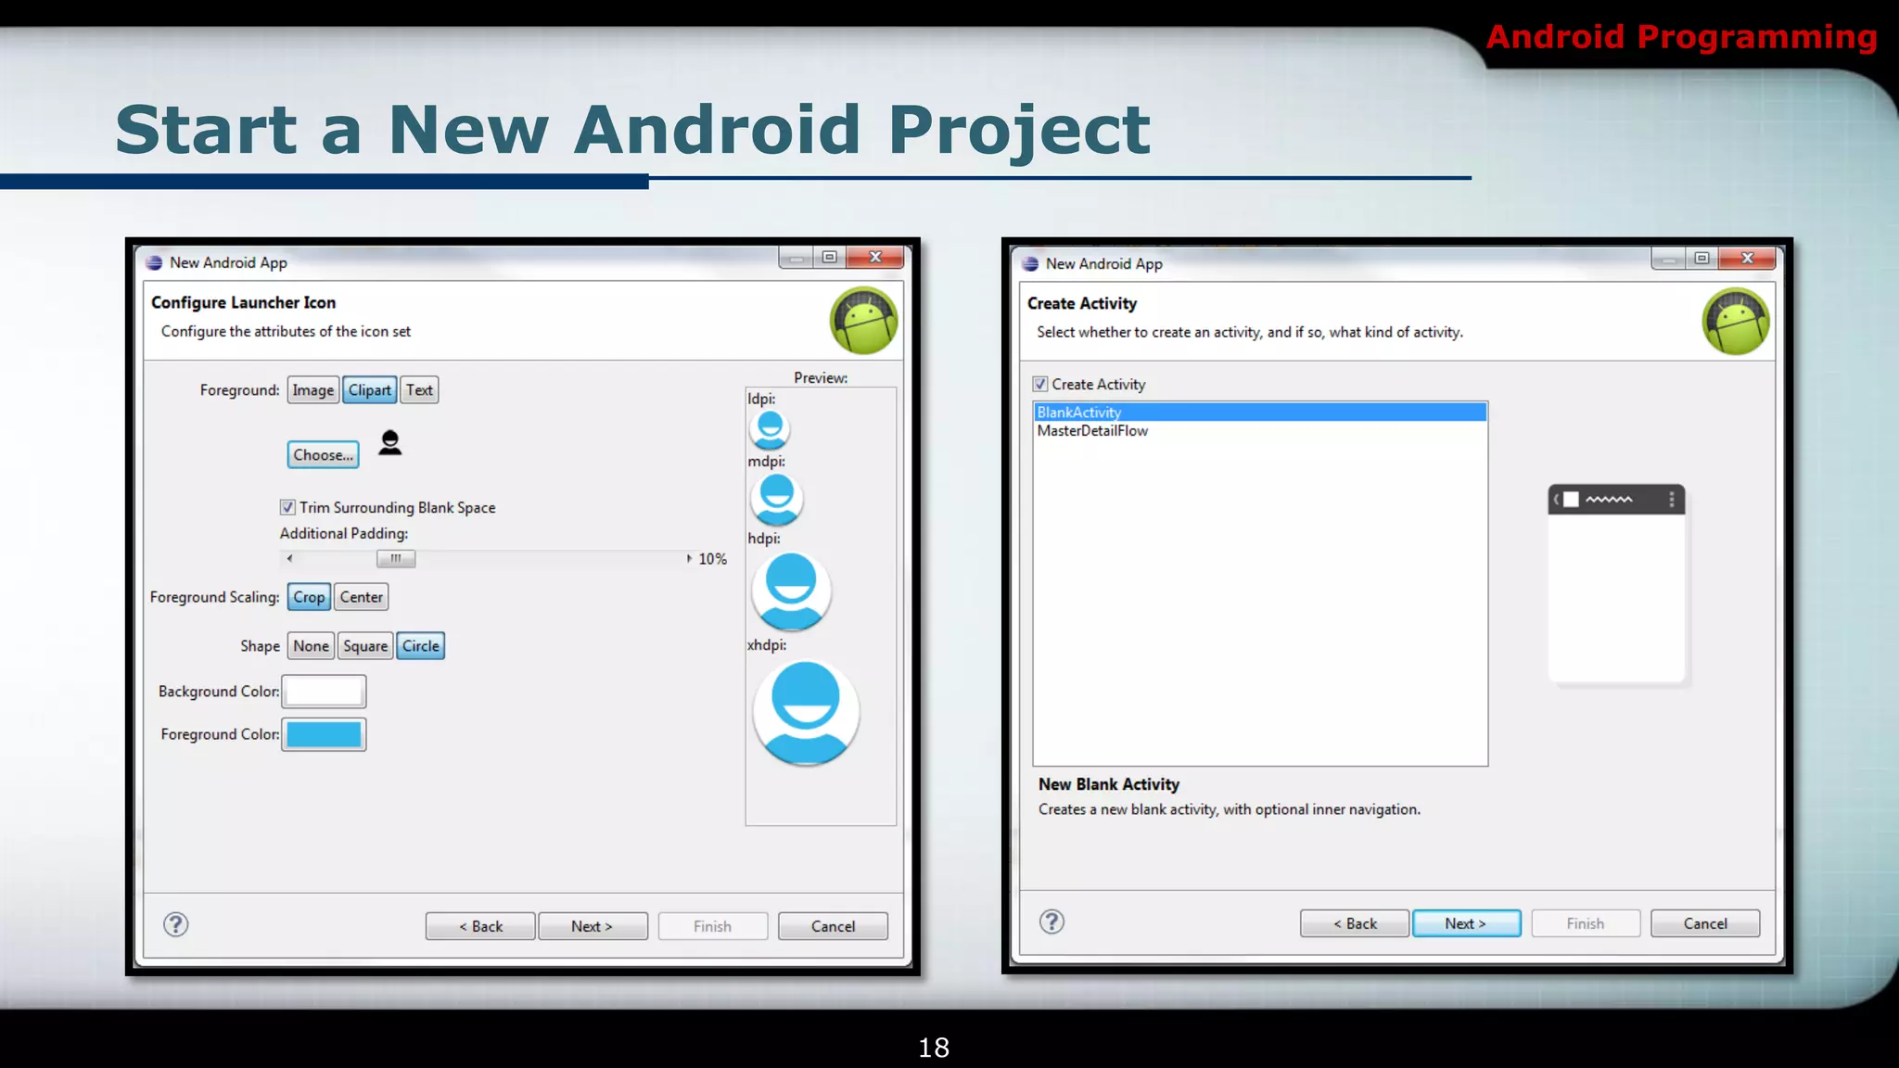This screenshot has height=1068, width=1899.
Task: Click the hdpi preview icon
Action: pyautogui.click(x=791, y=591)
